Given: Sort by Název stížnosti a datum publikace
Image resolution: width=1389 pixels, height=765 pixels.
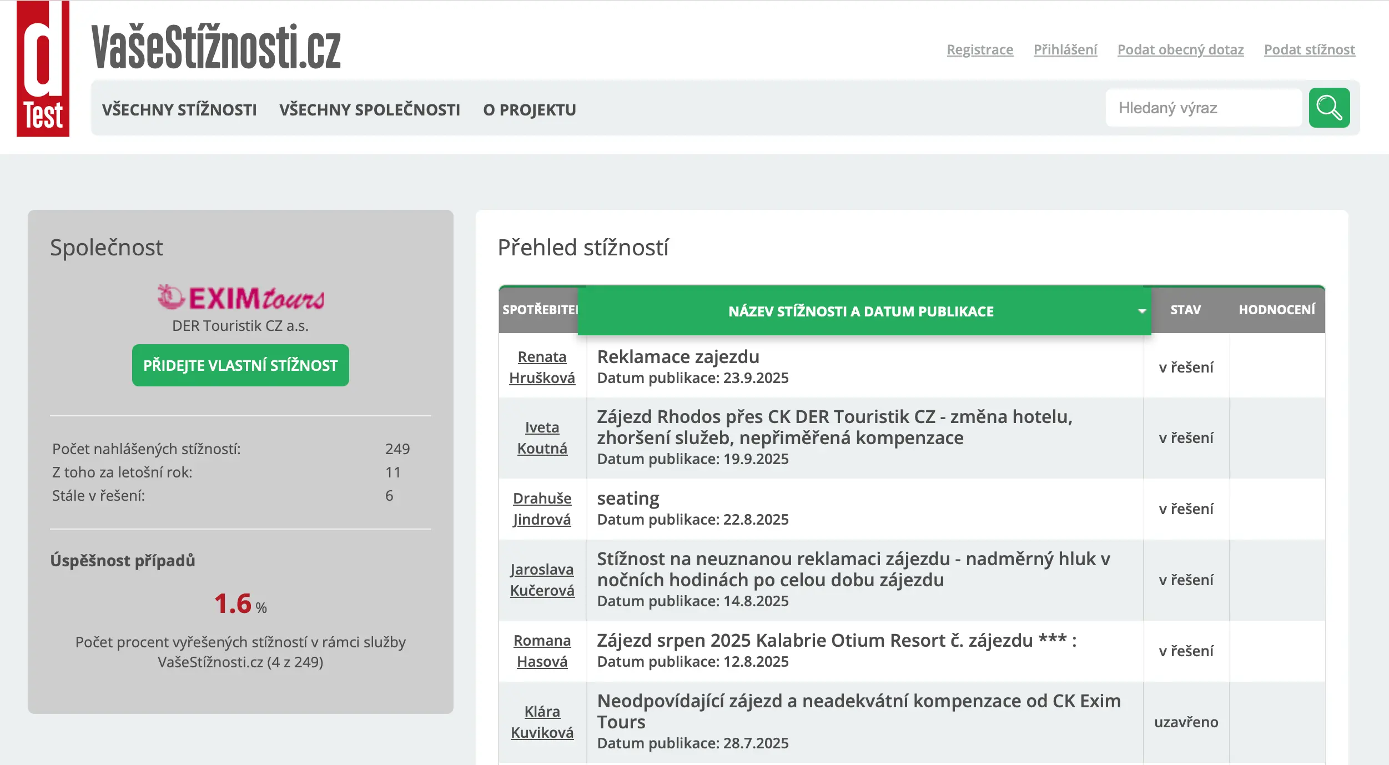Looking at the screenshot, I should tap(860, 311).
